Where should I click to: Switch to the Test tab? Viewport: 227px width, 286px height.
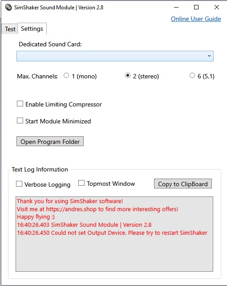pyautogui.click(x=10, y=29)
